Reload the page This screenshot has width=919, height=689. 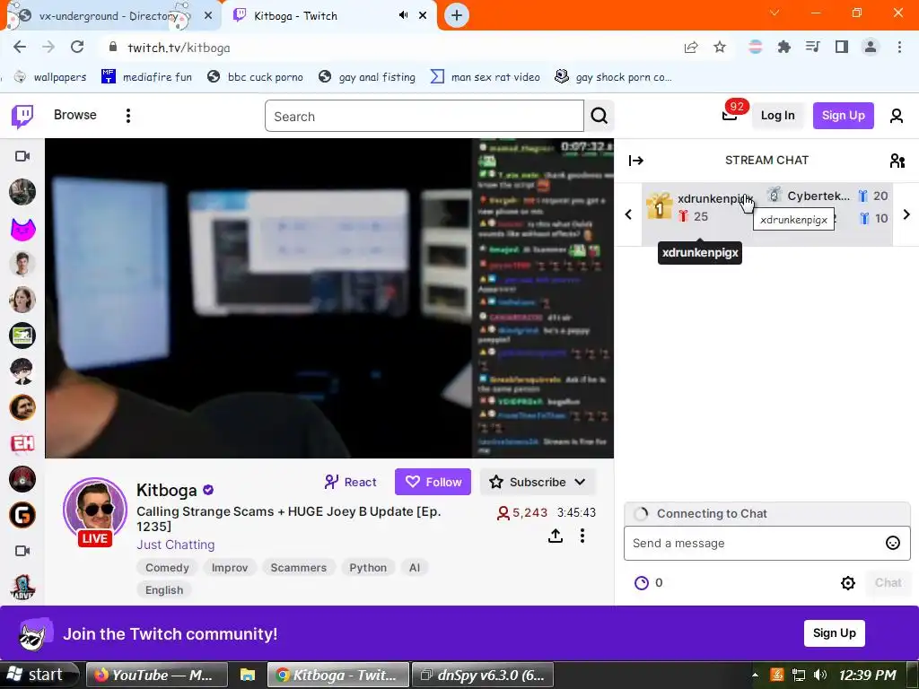pyautogui.click(x=77, y=48)
